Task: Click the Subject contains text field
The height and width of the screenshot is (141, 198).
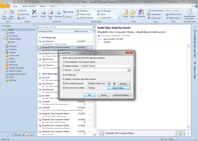Action: point(106,66)
